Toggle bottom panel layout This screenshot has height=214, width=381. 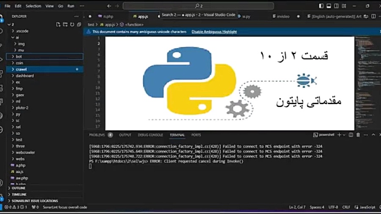click(x=329, y=6)
